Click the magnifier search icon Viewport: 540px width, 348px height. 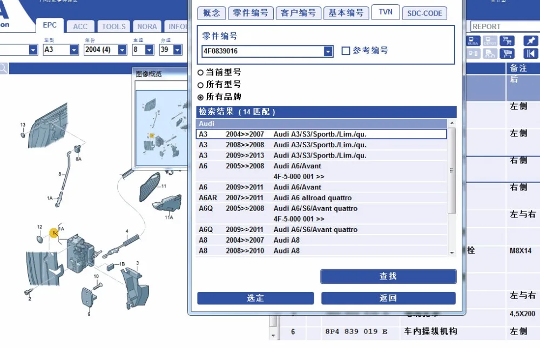click(3, 68)
